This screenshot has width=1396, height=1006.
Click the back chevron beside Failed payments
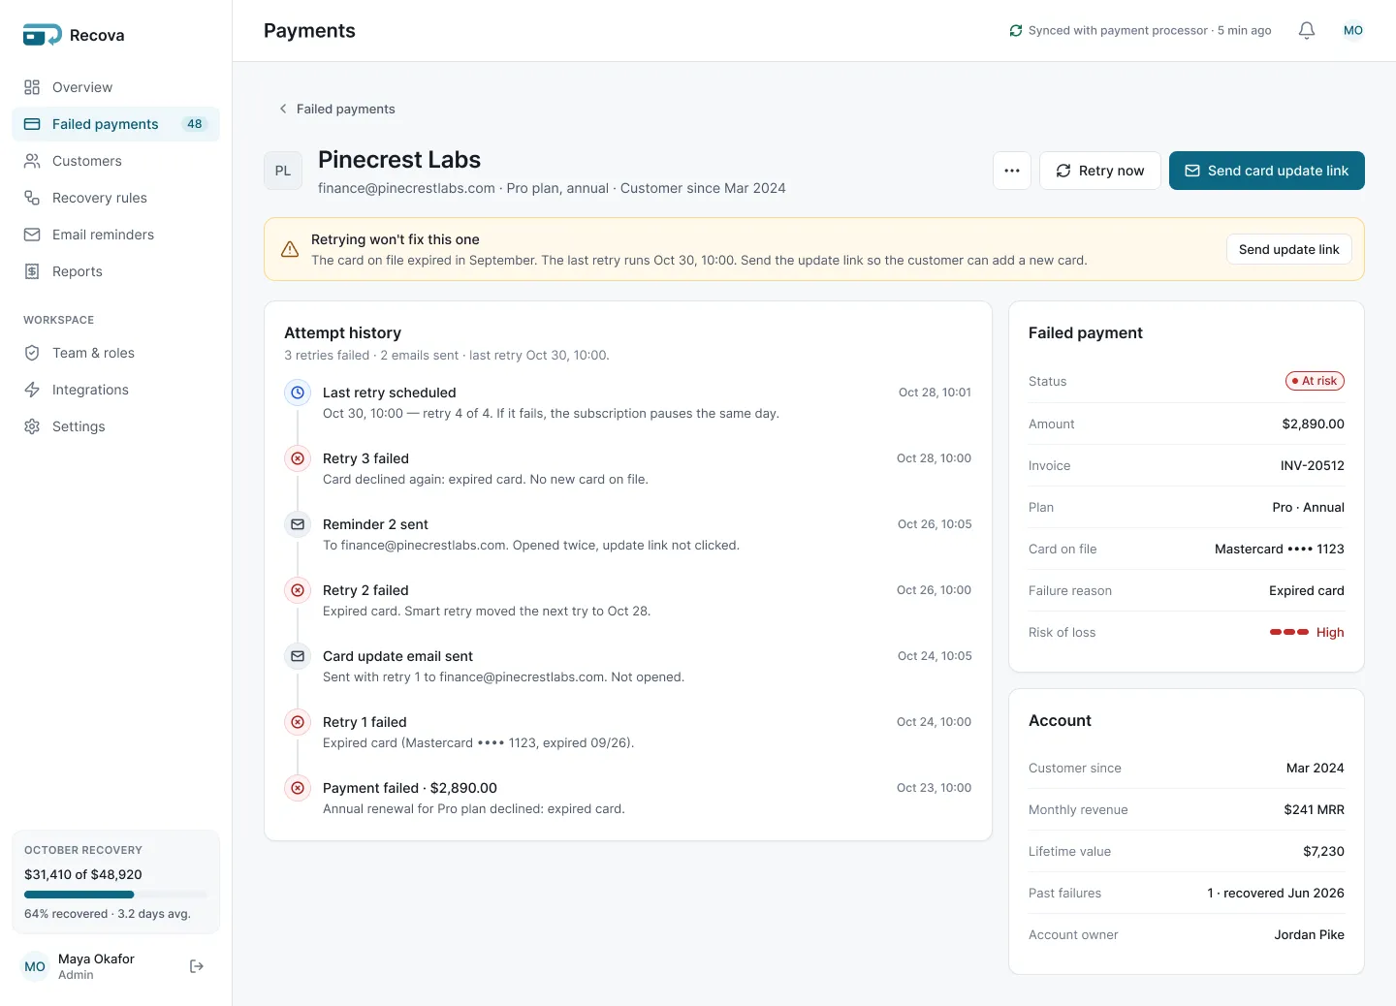click(283, 109)
